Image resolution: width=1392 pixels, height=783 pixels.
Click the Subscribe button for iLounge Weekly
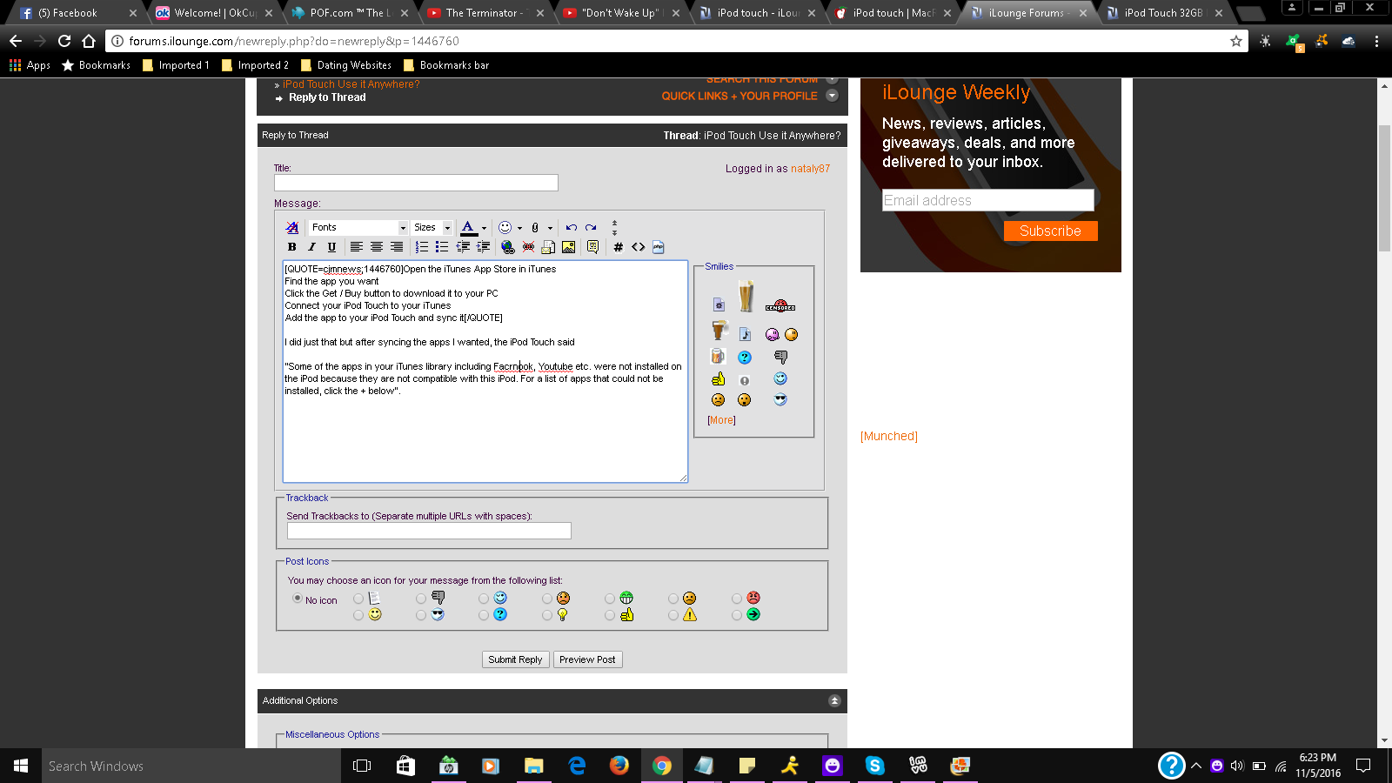coord(1050,231)
